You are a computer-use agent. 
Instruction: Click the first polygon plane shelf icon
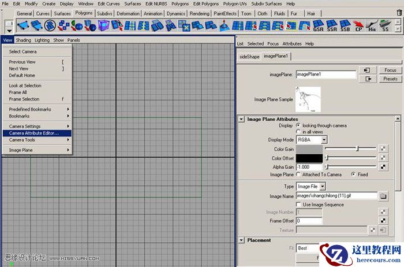pos(23,25)
